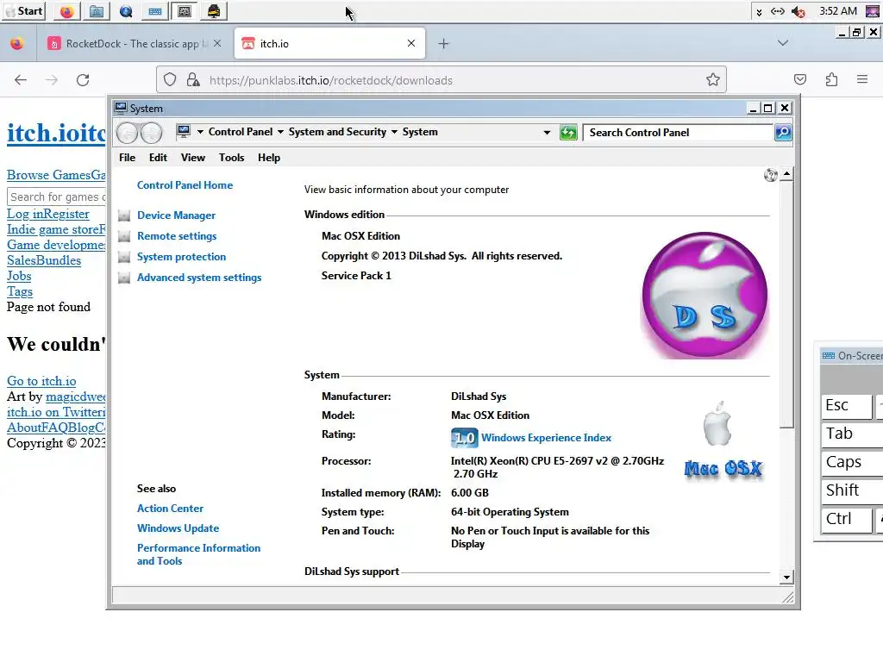
Task: Open Device Manager
Action: pyautogui.click(x=176, y=215)
